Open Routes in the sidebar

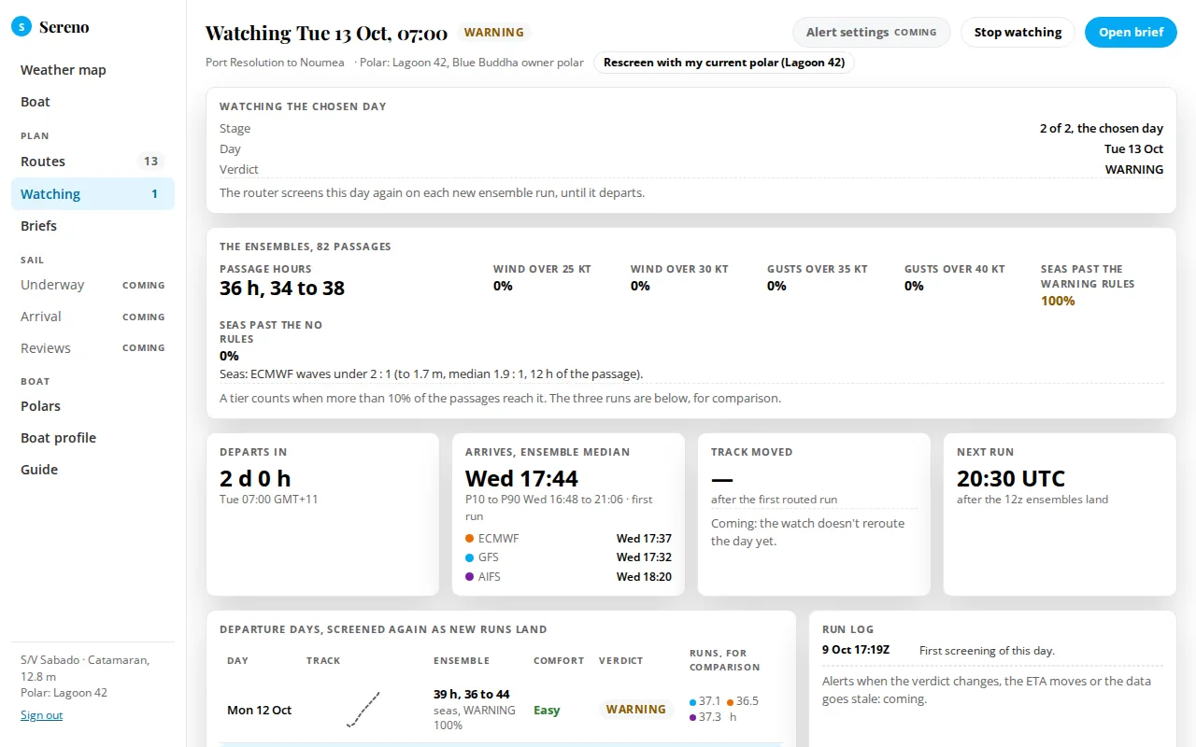point(93,162)
